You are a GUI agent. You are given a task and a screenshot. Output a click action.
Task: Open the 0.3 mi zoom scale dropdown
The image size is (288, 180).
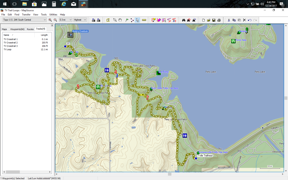(x=65, y=20)
